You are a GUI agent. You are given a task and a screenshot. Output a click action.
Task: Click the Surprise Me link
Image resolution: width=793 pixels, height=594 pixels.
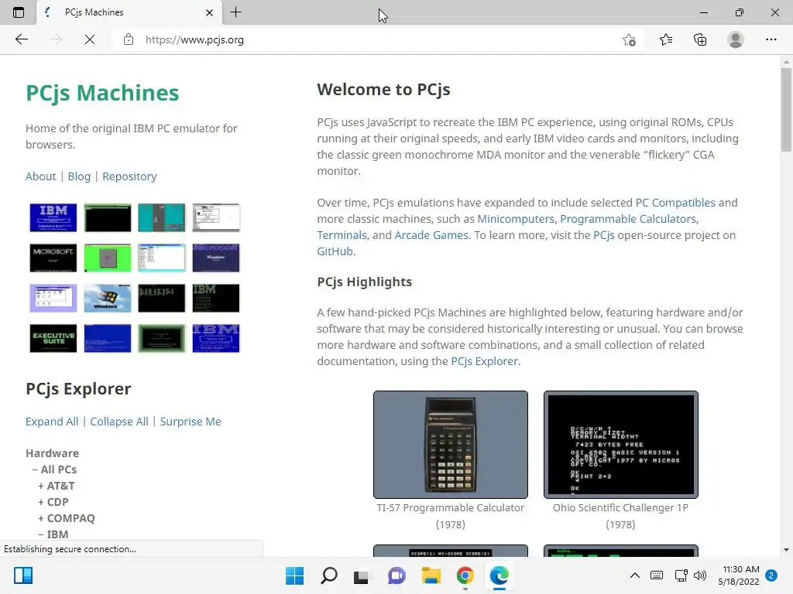191,422
